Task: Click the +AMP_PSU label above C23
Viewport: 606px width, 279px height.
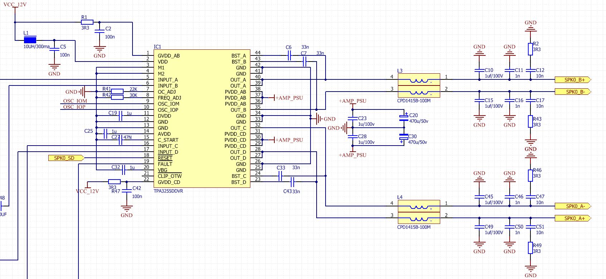Action: click(352, 101)
